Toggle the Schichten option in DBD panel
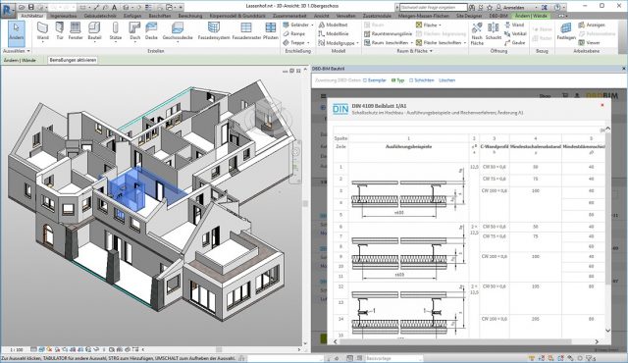628x363 pixels. coord(421,80)
